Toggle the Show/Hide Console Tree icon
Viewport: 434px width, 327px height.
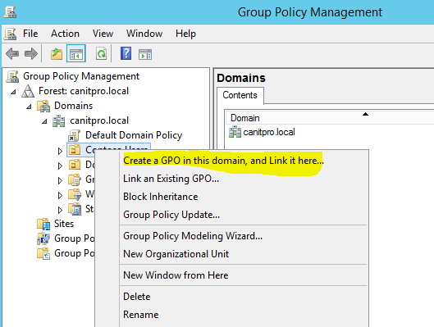click(x=76, y=53)
